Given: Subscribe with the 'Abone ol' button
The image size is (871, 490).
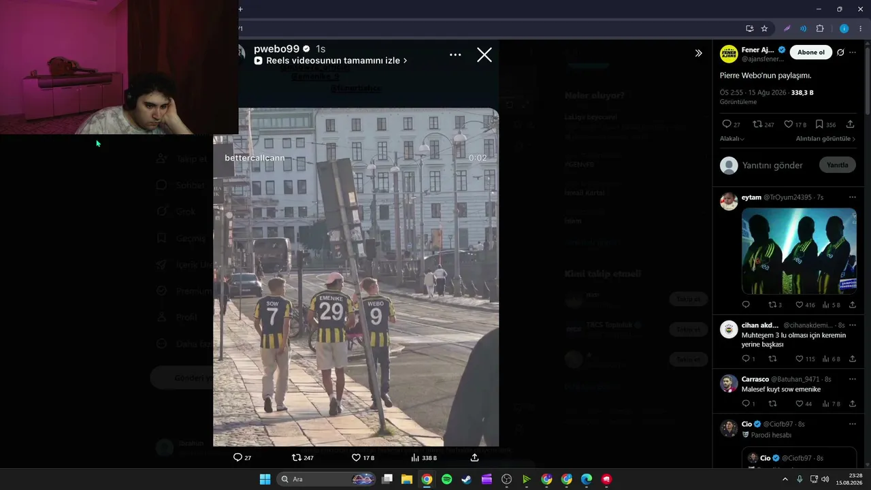Looking at the screenshot, I should 811,52.
